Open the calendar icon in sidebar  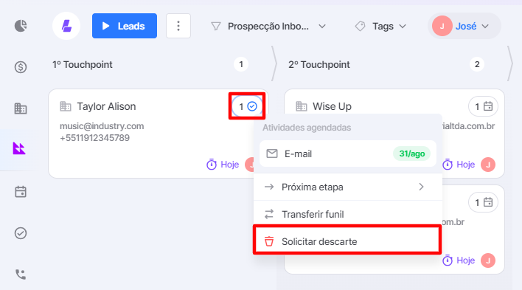point(21,192)
